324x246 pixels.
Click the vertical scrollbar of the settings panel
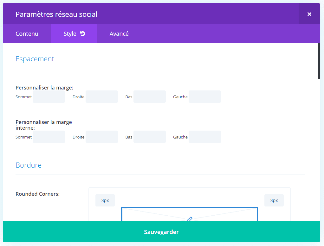click(x=319, y=61)
